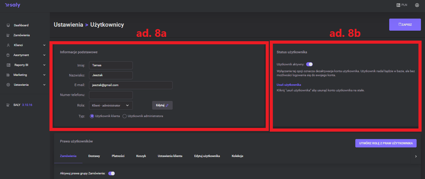Select the Użytkownik administratora radio button
Screen dimensions: 425x179
point(125,116)
